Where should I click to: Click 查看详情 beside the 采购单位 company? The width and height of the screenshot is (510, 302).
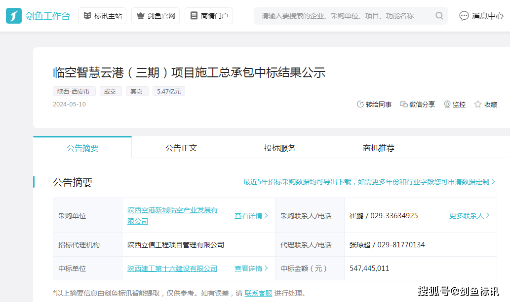[251, 216]
